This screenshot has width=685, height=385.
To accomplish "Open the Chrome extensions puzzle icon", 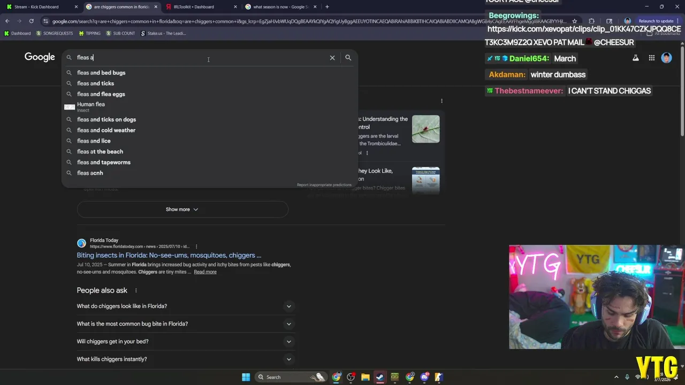I will pos(591,21).
